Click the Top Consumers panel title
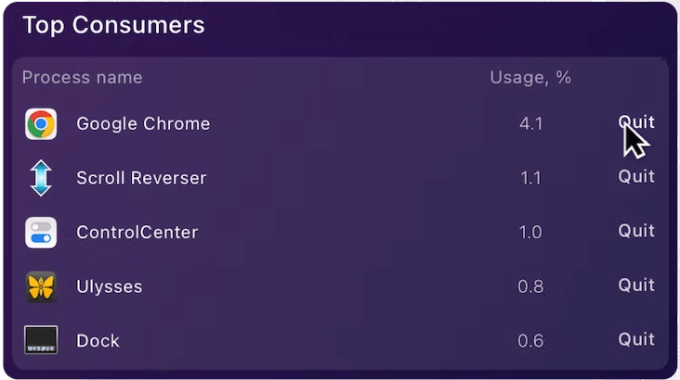This screenshot has width=680, height=380. pos(113,25)
